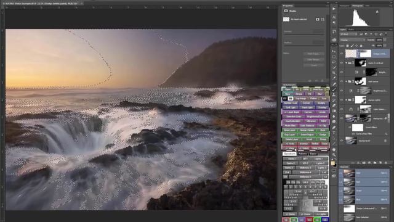Adjust the mask Feather slider
394x222 pixels.
click(x=304, y=46)
